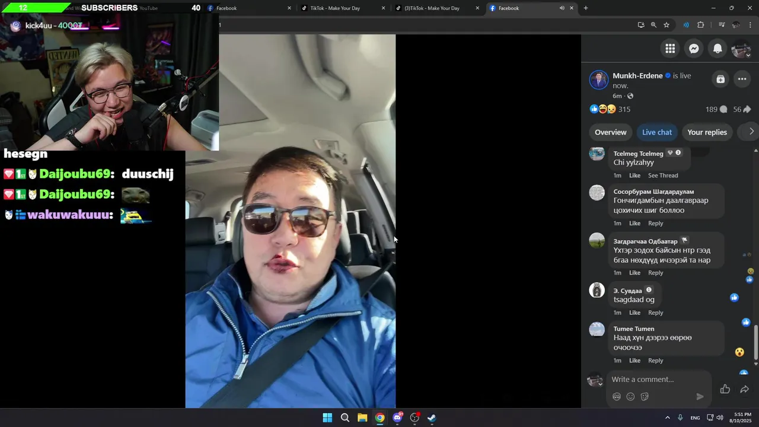Open the blue sound-wave extension icon

coord(686,25)
